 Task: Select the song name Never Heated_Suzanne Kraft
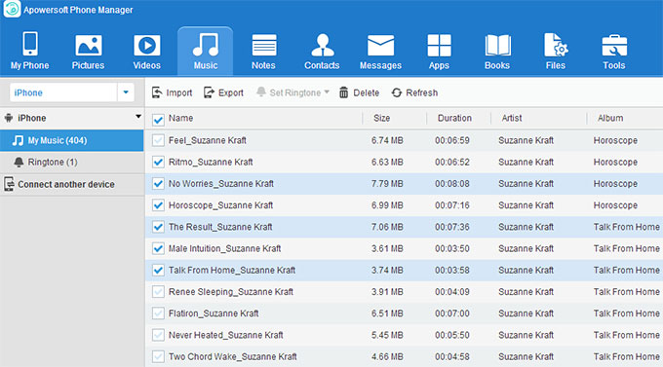click(226, 335)
